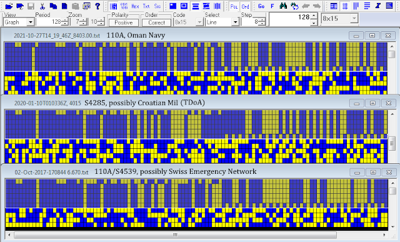Click the horizontal stripes tile icon

pos(196,6)
